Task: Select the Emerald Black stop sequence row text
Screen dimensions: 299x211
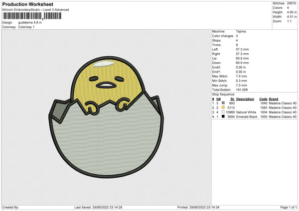Action: pyautogui.click(x=245, y=116)
